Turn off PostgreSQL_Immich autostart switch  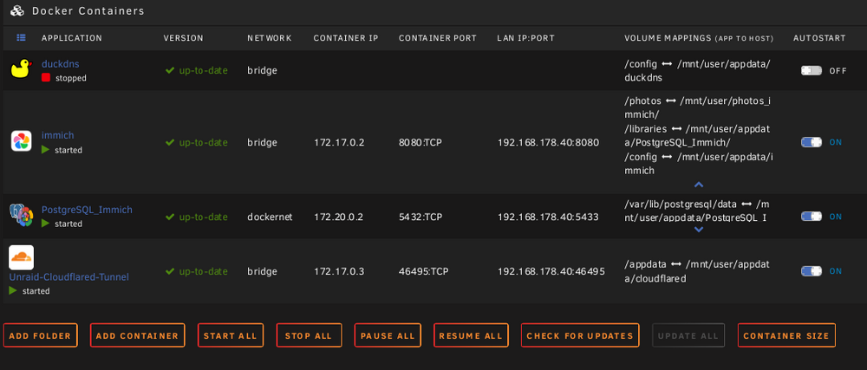click(812, 217)
